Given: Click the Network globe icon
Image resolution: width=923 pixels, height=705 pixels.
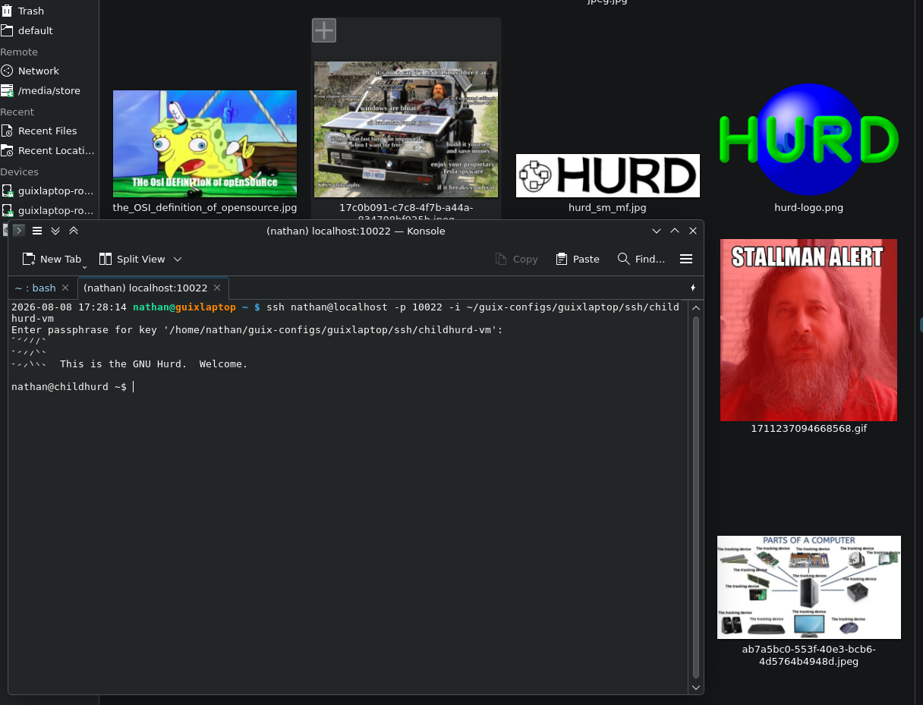Looking at the screenshot, I should [7, 71].
